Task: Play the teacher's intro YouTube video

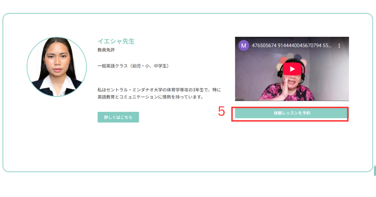Action: 292,69
